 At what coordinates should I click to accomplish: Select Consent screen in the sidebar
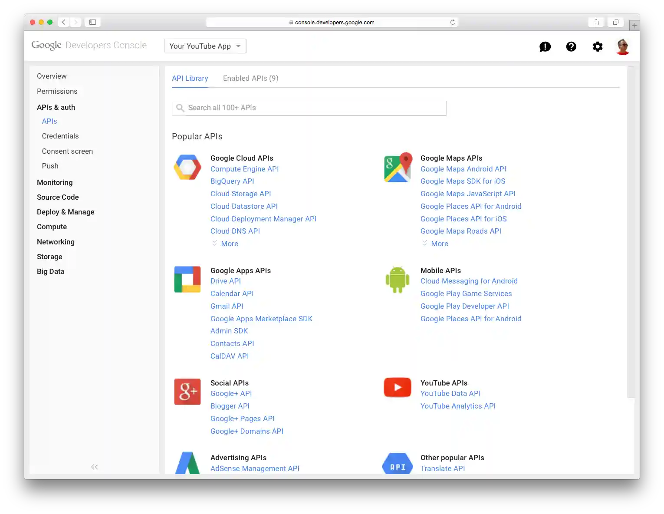(67, 151)
